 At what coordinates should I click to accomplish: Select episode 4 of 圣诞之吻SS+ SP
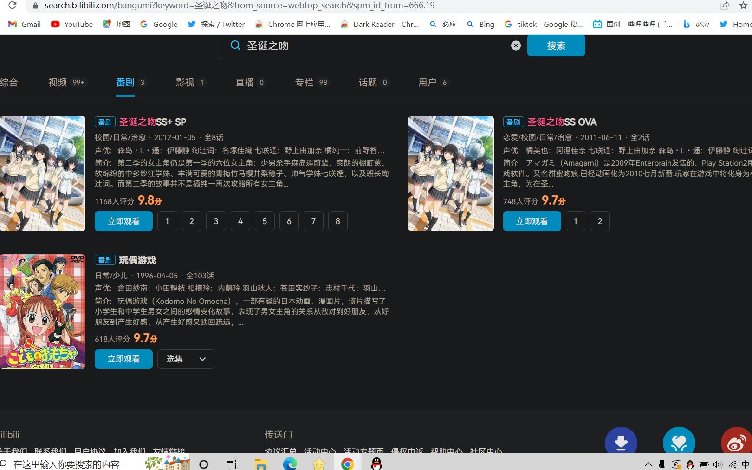click(240, 221)
